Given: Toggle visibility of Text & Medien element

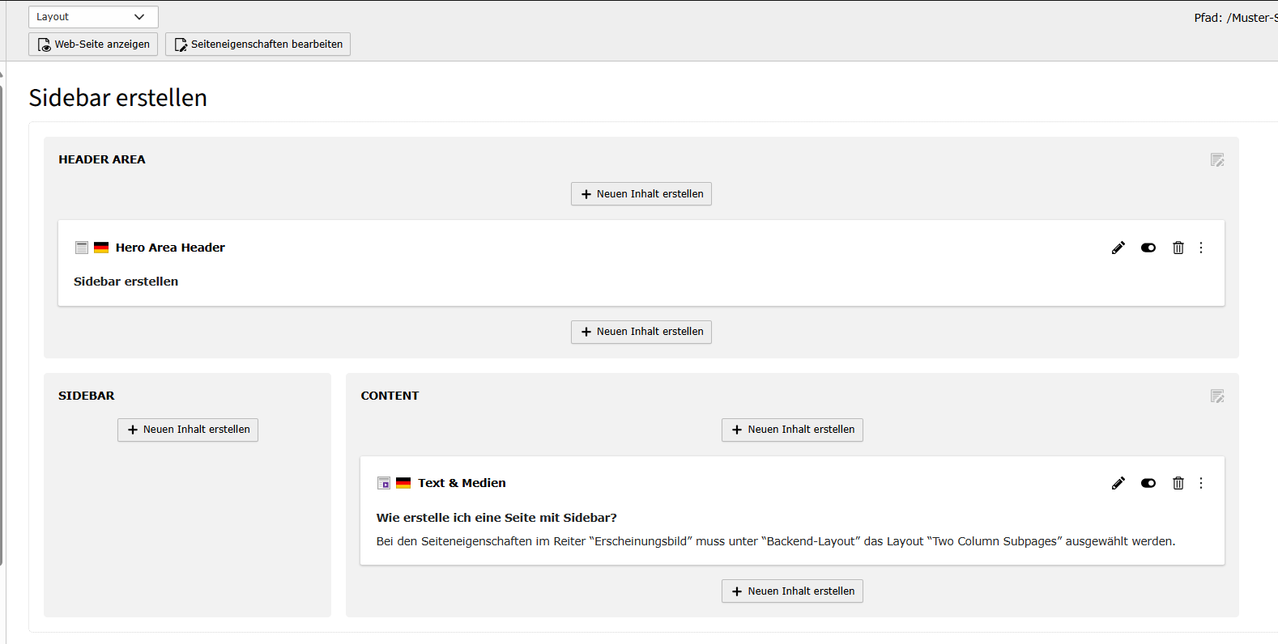Looking at the screenshot, I should click(x=1148, y=483).
